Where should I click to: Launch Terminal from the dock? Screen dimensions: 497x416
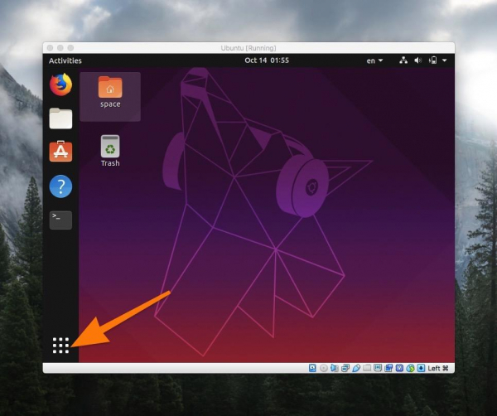pos(60,220)
